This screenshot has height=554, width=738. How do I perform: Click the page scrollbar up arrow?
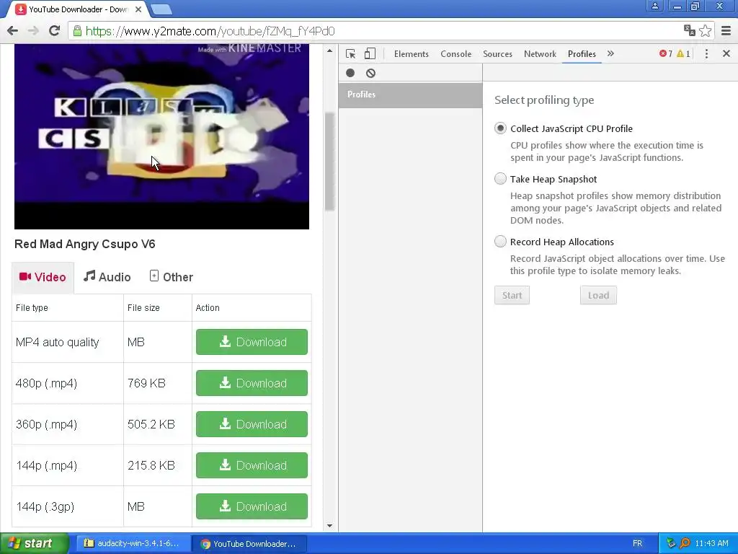coord(329,51)
